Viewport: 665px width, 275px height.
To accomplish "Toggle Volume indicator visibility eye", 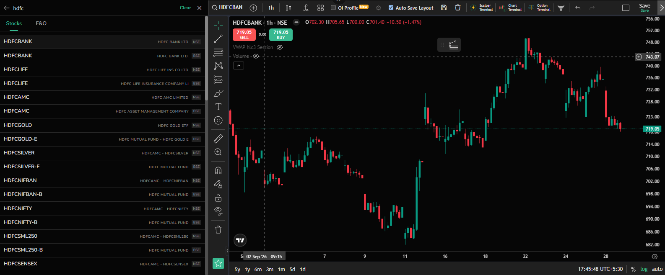I will coord(256,56).
